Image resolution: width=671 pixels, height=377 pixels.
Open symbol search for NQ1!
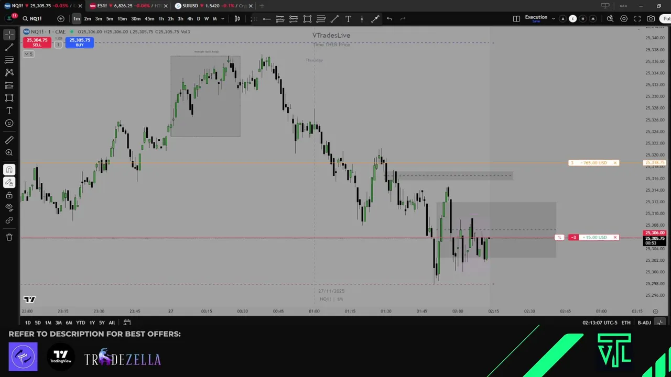tap(33, 19)
